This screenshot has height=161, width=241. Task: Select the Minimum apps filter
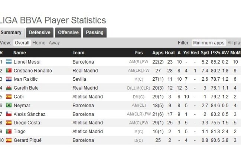pos(209,43)
